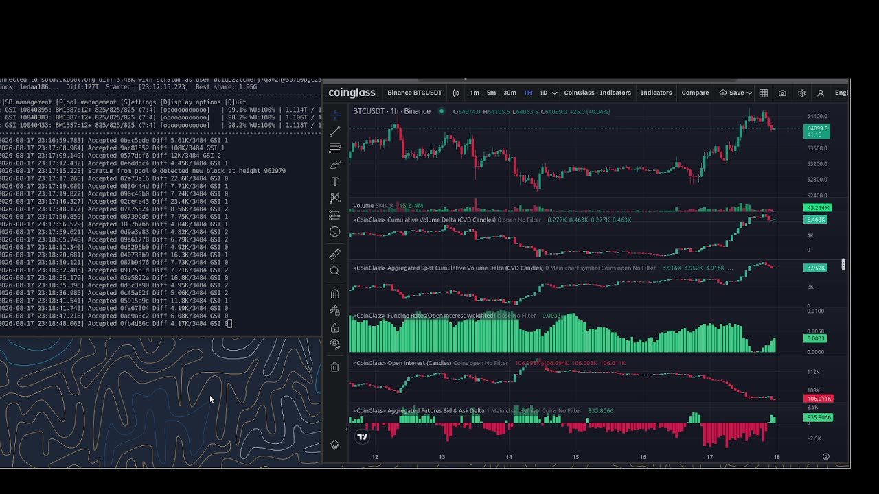879x494 pixels.
Task: Click the Compare button
Action: tap(695, 93)
